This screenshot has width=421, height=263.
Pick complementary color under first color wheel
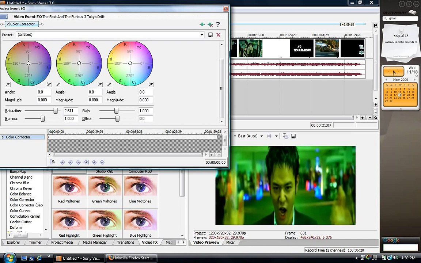point(8,84)
